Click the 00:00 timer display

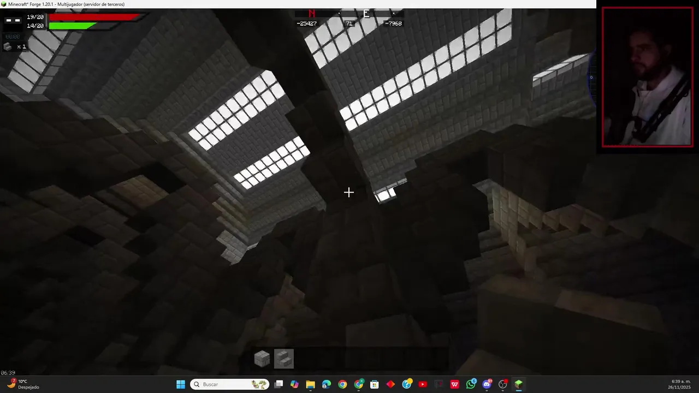[x=13, y=37]
